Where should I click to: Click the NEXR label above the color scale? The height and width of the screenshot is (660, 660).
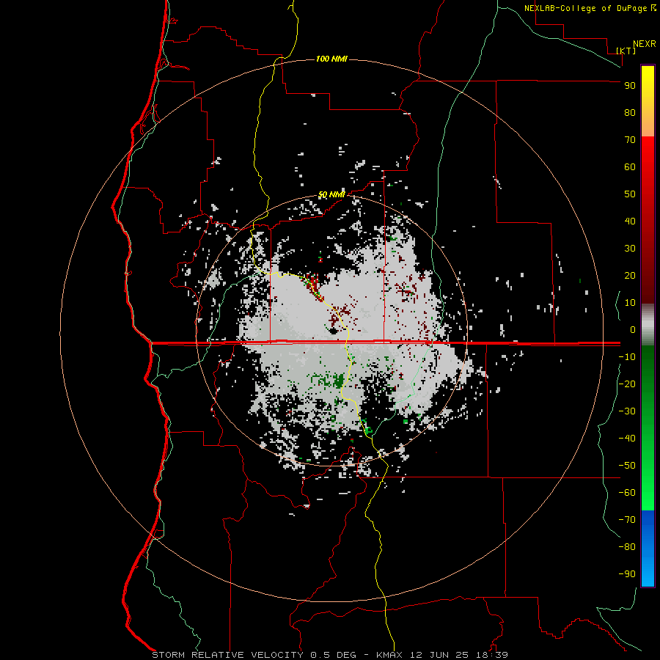pos(645,44)
